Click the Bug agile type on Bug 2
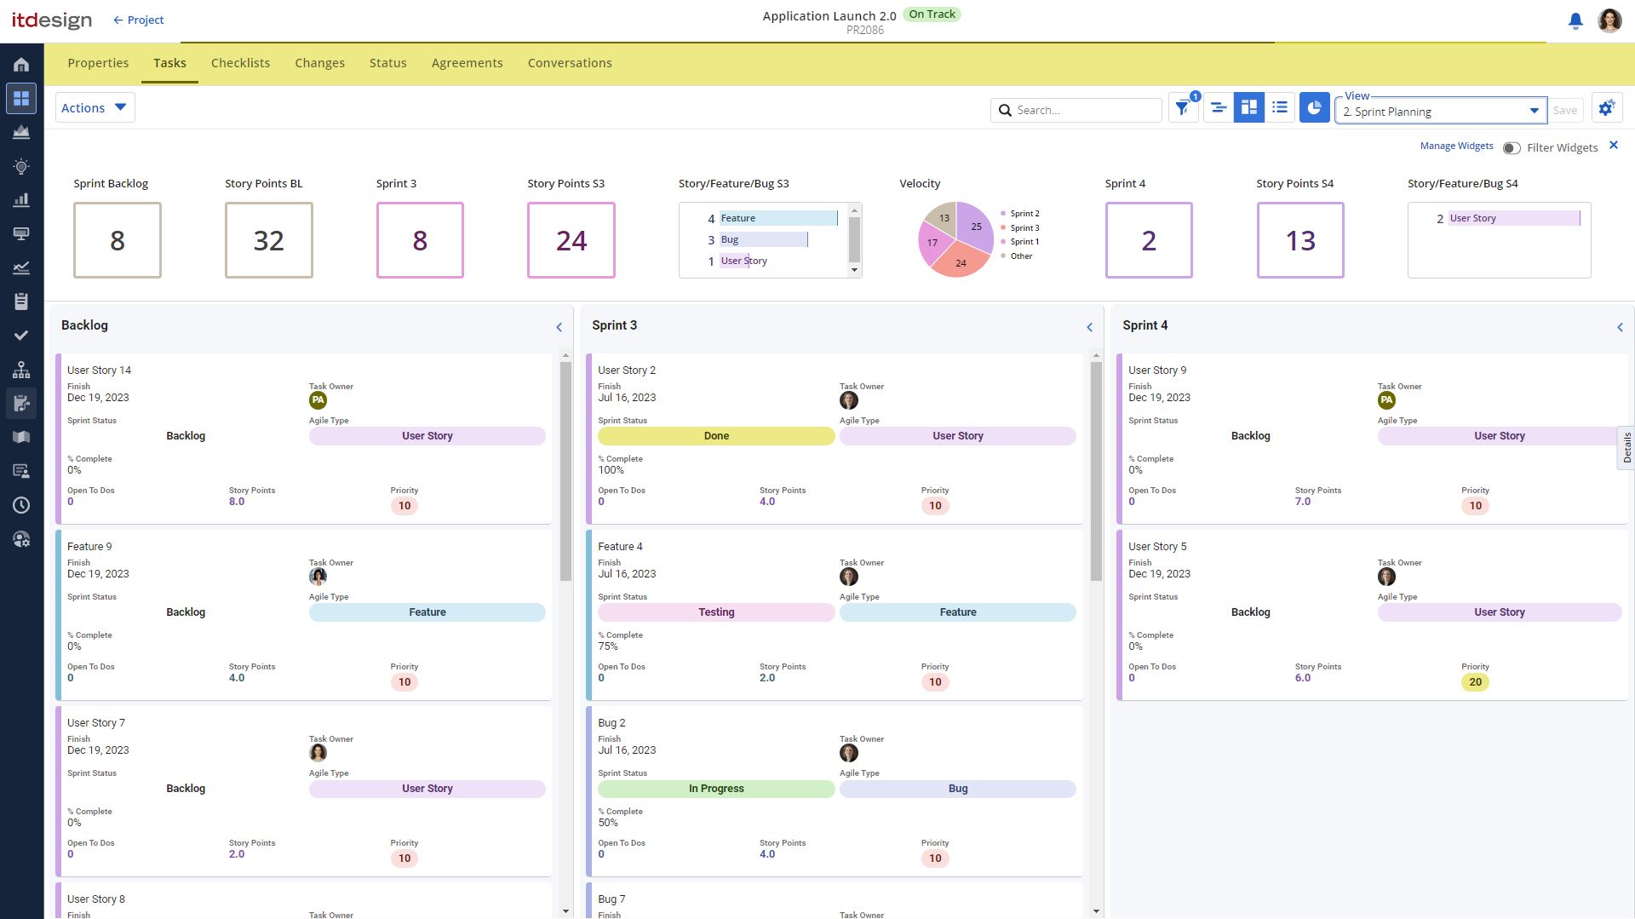The image size is (1635, 919). [x=958, y=789]
